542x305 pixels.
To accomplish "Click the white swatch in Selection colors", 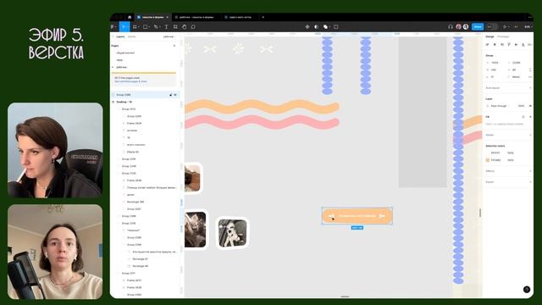I will point(488,152).
